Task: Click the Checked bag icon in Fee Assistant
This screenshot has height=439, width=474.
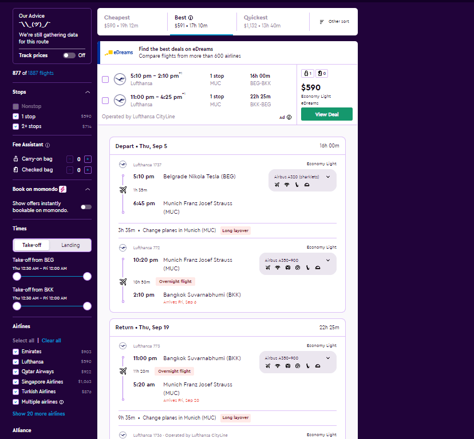Action: point(15,170)
